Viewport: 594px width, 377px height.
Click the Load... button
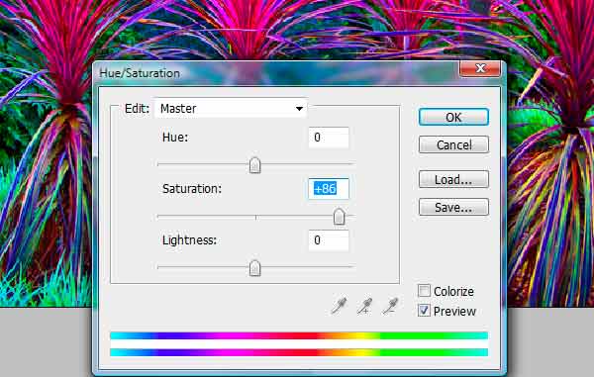(453, 179)
